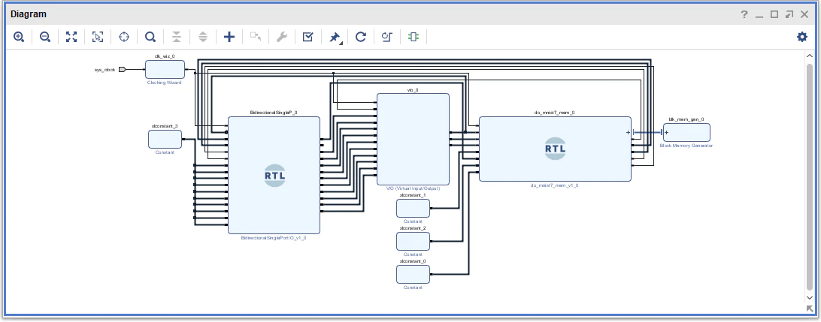Zoom out of the block diagram
The height and width of the screenshot is (322, 821).
click(45, 37)
